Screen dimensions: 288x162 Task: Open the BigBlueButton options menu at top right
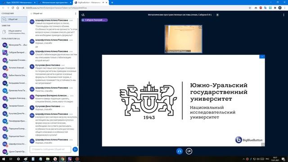point(283,15)
